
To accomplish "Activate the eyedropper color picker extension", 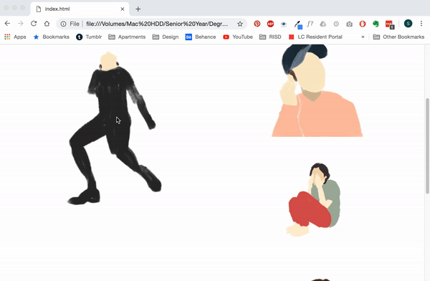I will click(298, 24).
